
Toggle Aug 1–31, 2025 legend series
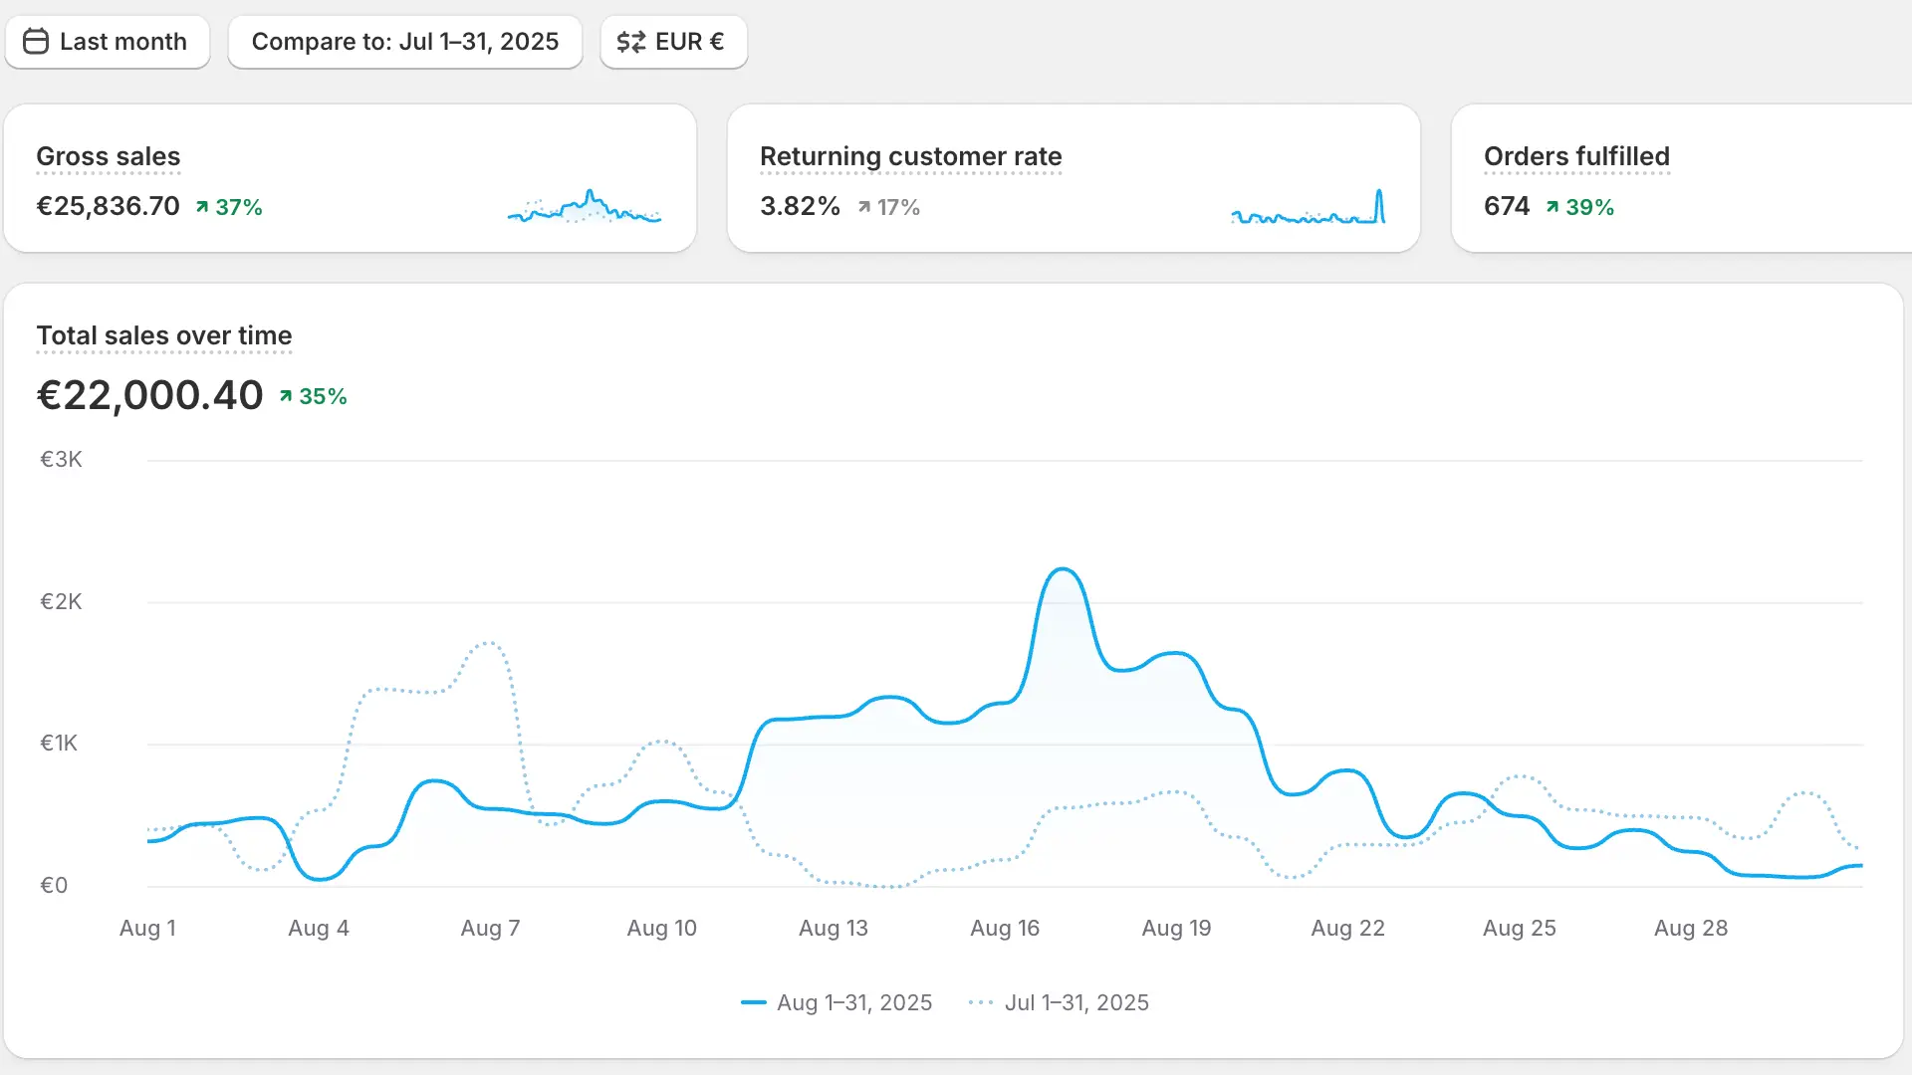tap(836, 1002)
